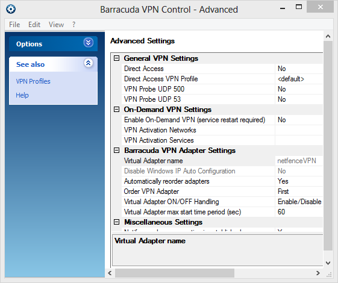Click the netfenceVPN value
Image resolution: width=338 pixels, height=283 pixels.
click(x=299, y=161)
